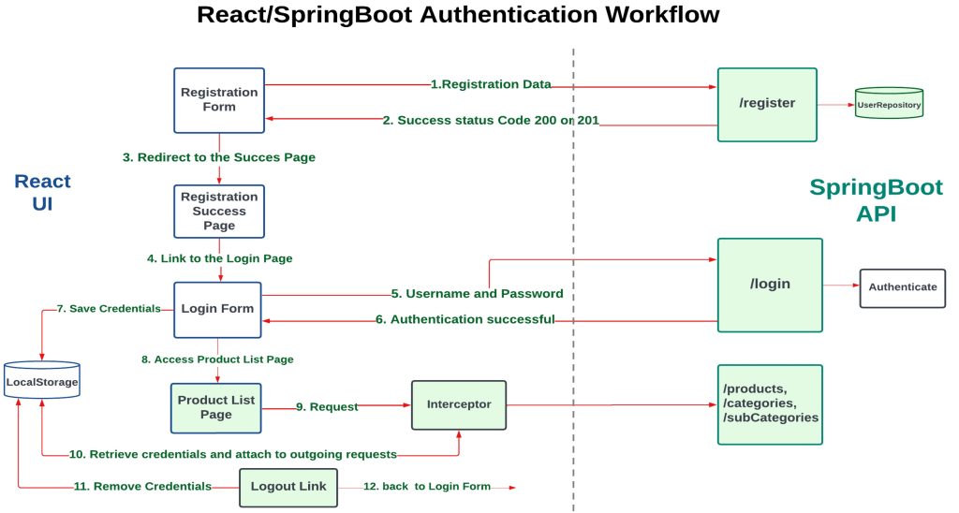The height and width of the screenshot is (513, 959).
Task: Click the '11. Remove Credentials' label
Action: tap(142, 487)
